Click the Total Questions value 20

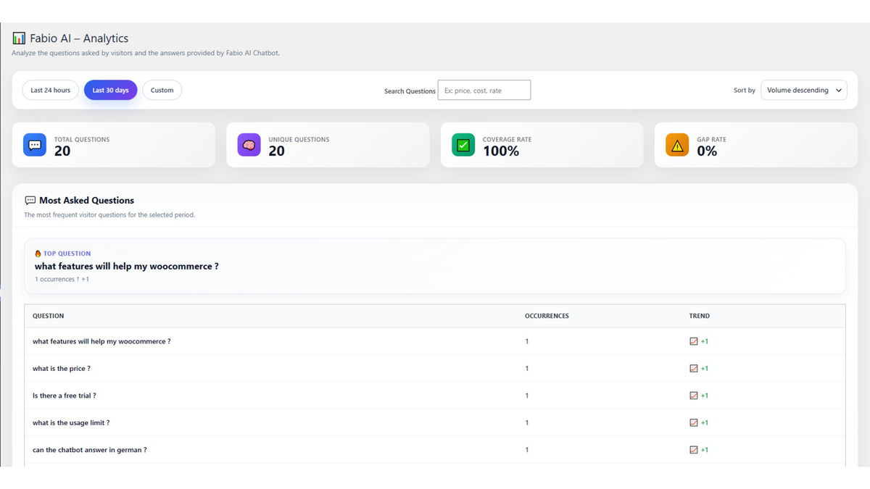62,151
